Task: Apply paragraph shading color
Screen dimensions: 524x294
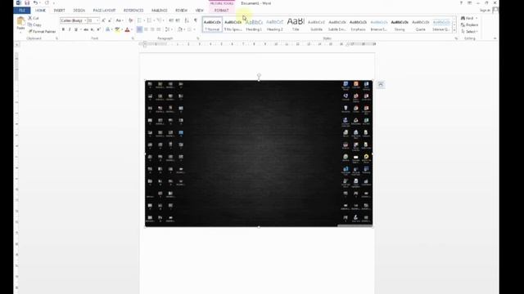Action: [180, 29]
